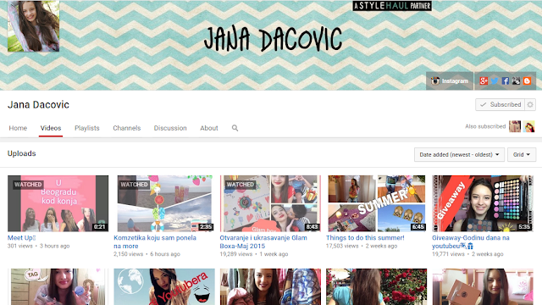542x305 pixels.
Task: Open the Twitter bird icon link
Action: 495,81
